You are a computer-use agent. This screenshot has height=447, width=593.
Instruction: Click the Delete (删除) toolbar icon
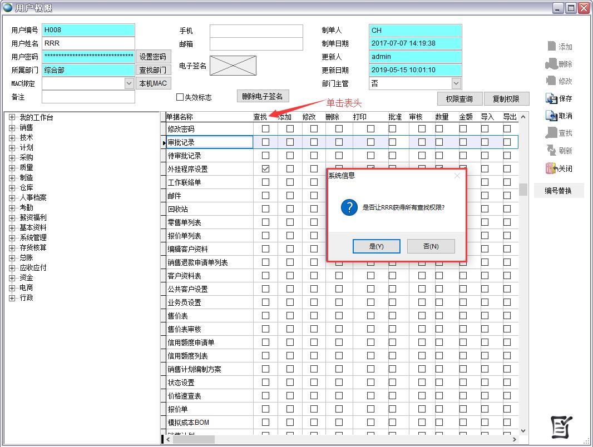[x=552, y=64]
